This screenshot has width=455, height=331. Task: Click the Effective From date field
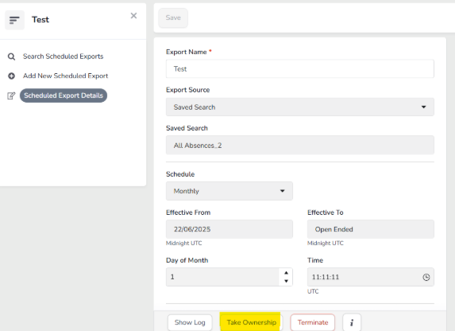pyautogui.click(x=229, y=229)
